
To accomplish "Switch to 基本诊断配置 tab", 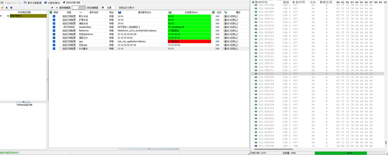I will click(32, 3).
